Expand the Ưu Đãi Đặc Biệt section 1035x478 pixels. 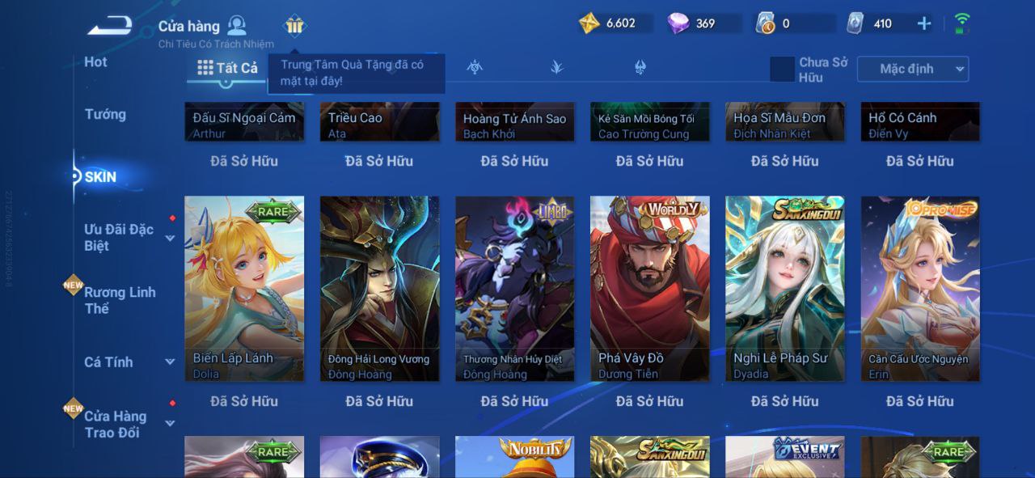tap(170, 238)
